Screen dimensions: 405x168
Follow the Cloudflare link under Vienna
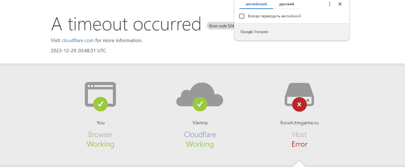coord(200,135)
